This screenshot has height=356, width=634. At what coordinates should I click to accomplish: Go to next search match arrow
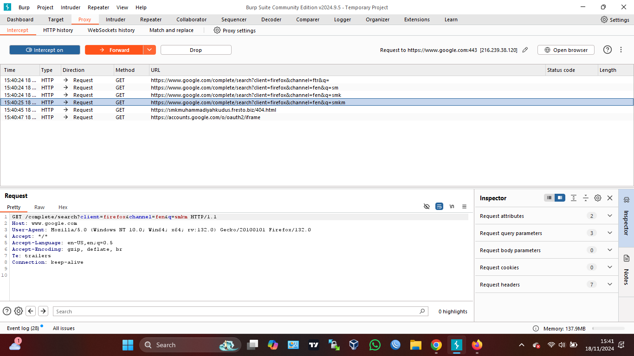(43, 311)
